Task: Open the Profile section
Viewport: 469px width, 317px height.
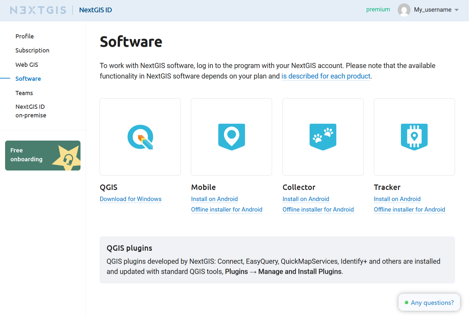Action: [x=24, y=36]
